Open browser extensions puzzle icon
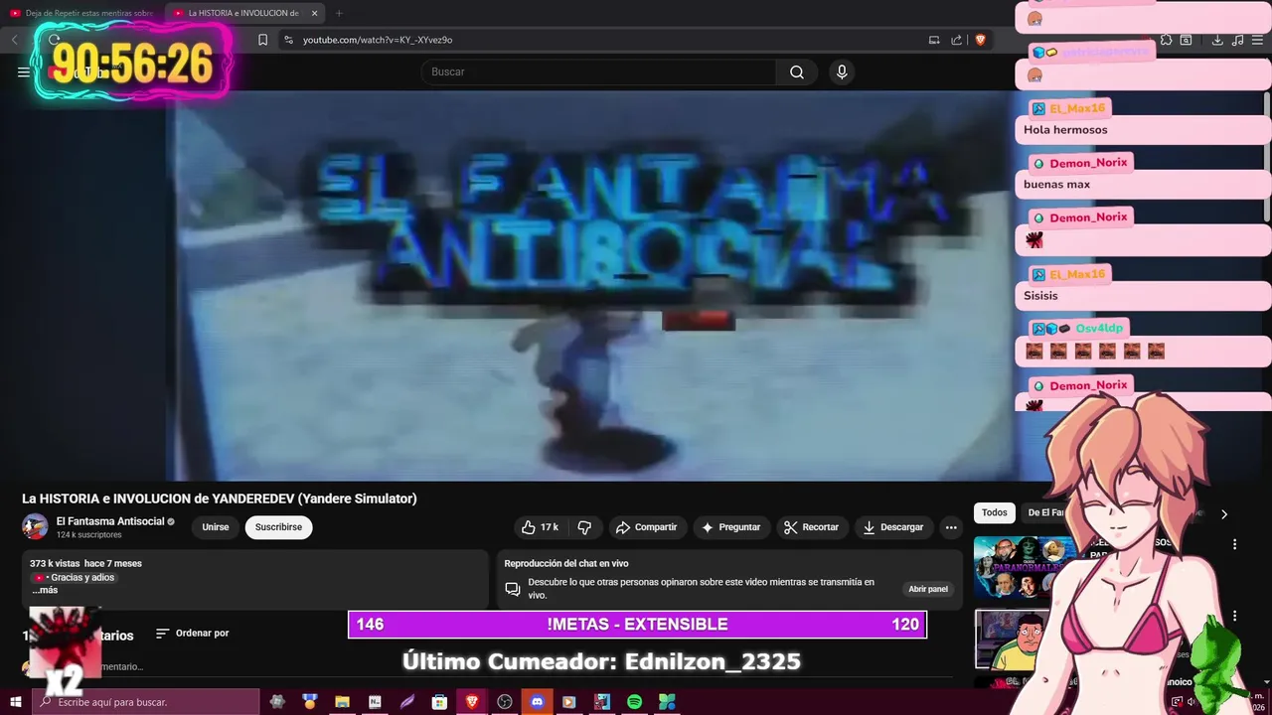Image resolution: width=1272 pixels, height=715 pixels. pos(1166,40)
